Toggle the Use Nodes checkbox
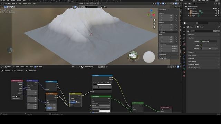Viewport: 221px width, 124px height. click(35, 66)
